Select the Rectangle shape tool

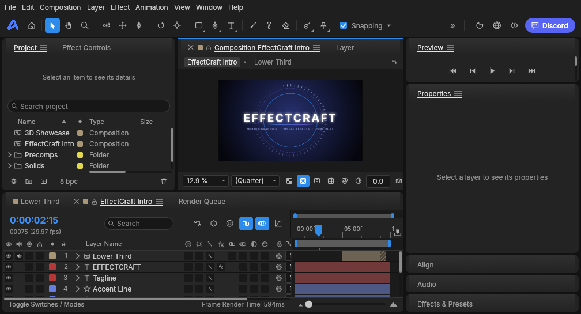(x=199, y=25)
